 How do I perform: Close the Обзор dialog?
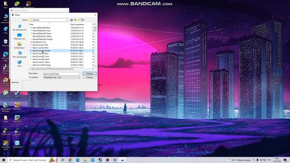[x=95, y=15]
